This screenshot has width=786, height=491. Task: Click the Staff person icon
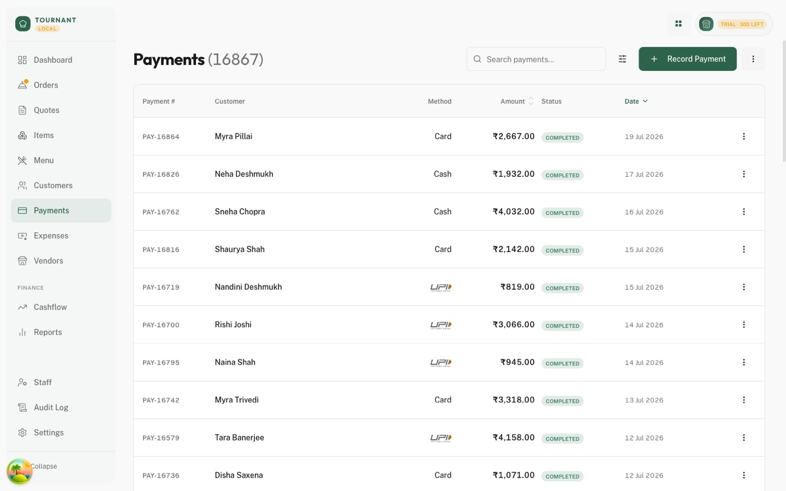[x=22, y=382]
